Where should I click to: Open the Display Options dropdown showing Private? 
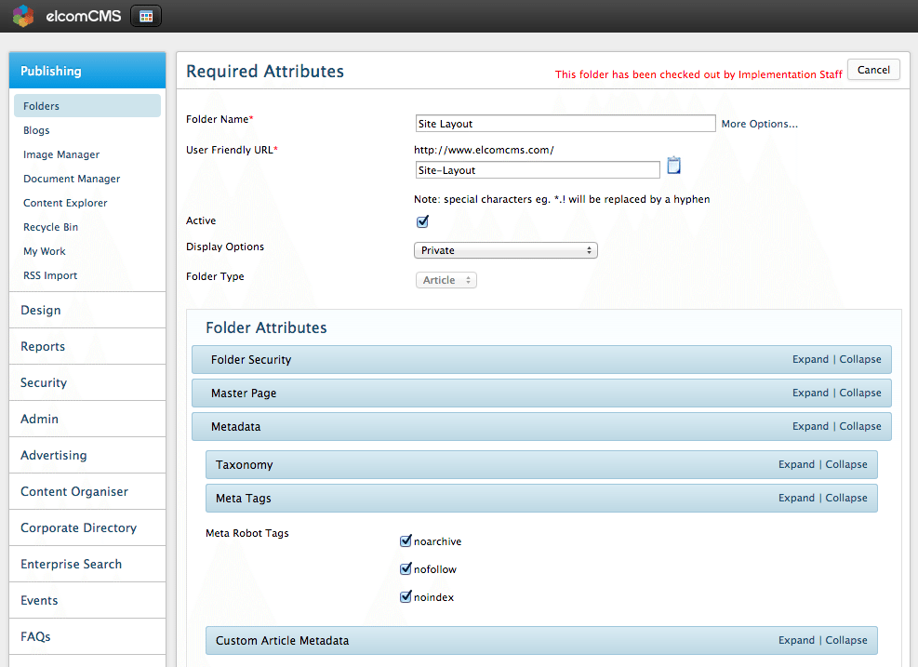505,250
